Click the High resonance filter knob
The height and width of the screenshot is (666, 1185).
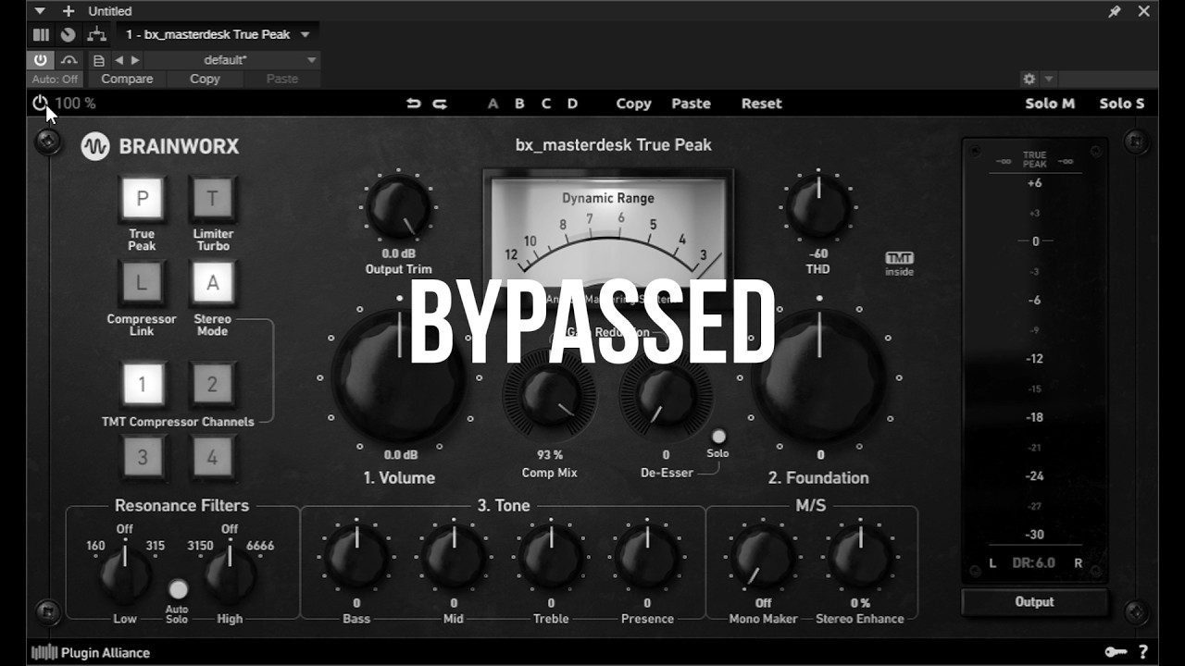tap(230, 574)
